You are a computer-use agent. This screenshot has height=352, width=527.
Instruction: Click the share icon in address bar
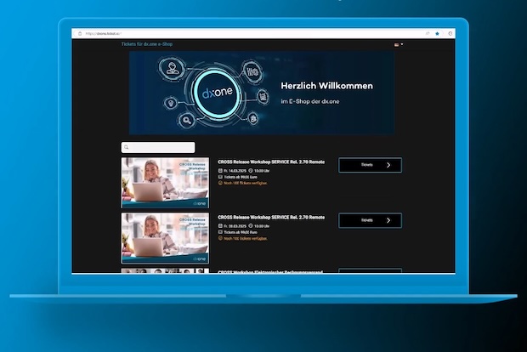click(x=426, y=33)
